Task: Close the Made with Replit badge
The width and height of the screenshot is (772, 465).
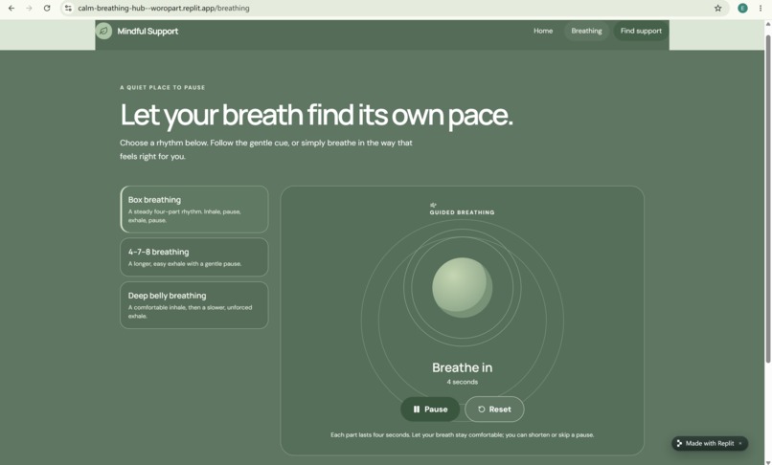Action: (740, 443)
